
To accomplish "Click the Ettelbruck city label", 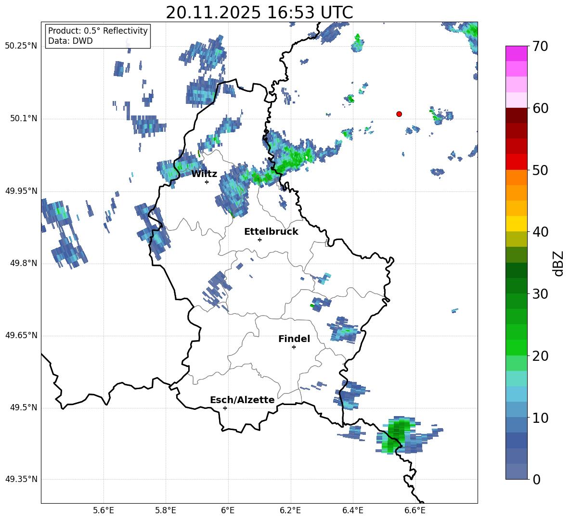I will pos(271,231).
